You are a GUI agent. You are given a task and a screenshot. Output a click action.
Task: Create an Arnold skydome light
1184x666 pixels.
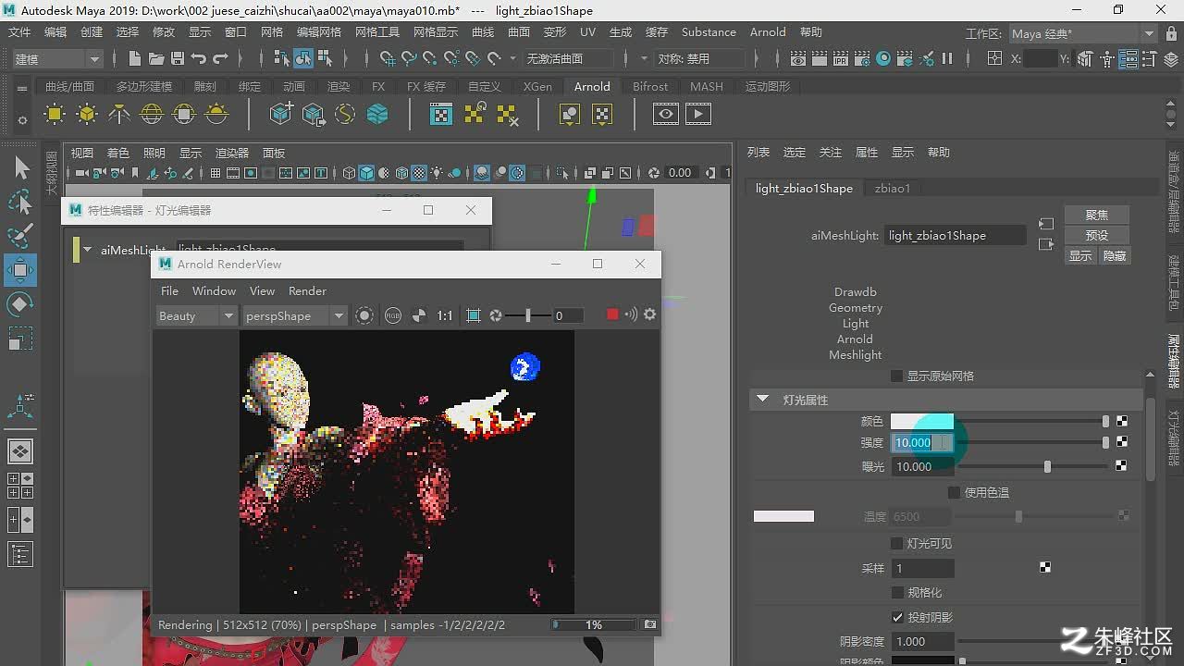coord(152,115)
